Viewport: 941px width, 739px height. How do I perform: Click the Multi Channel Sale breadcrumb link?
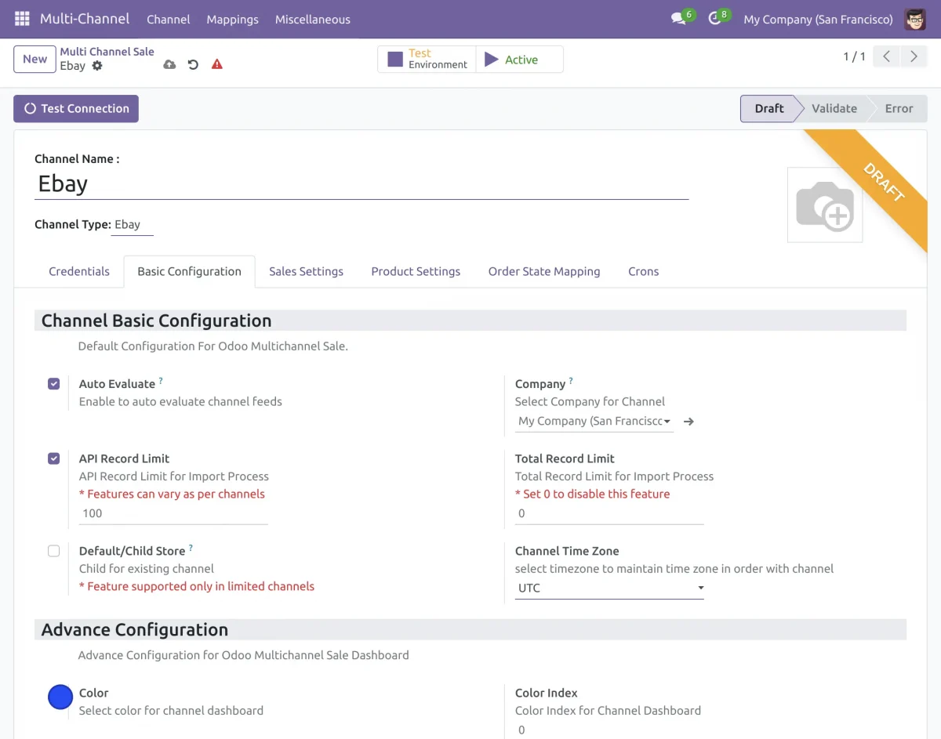coord(107,52)
